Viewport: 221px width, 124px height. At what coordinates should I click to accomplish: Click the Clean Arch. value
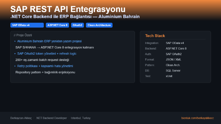(173, 65)
